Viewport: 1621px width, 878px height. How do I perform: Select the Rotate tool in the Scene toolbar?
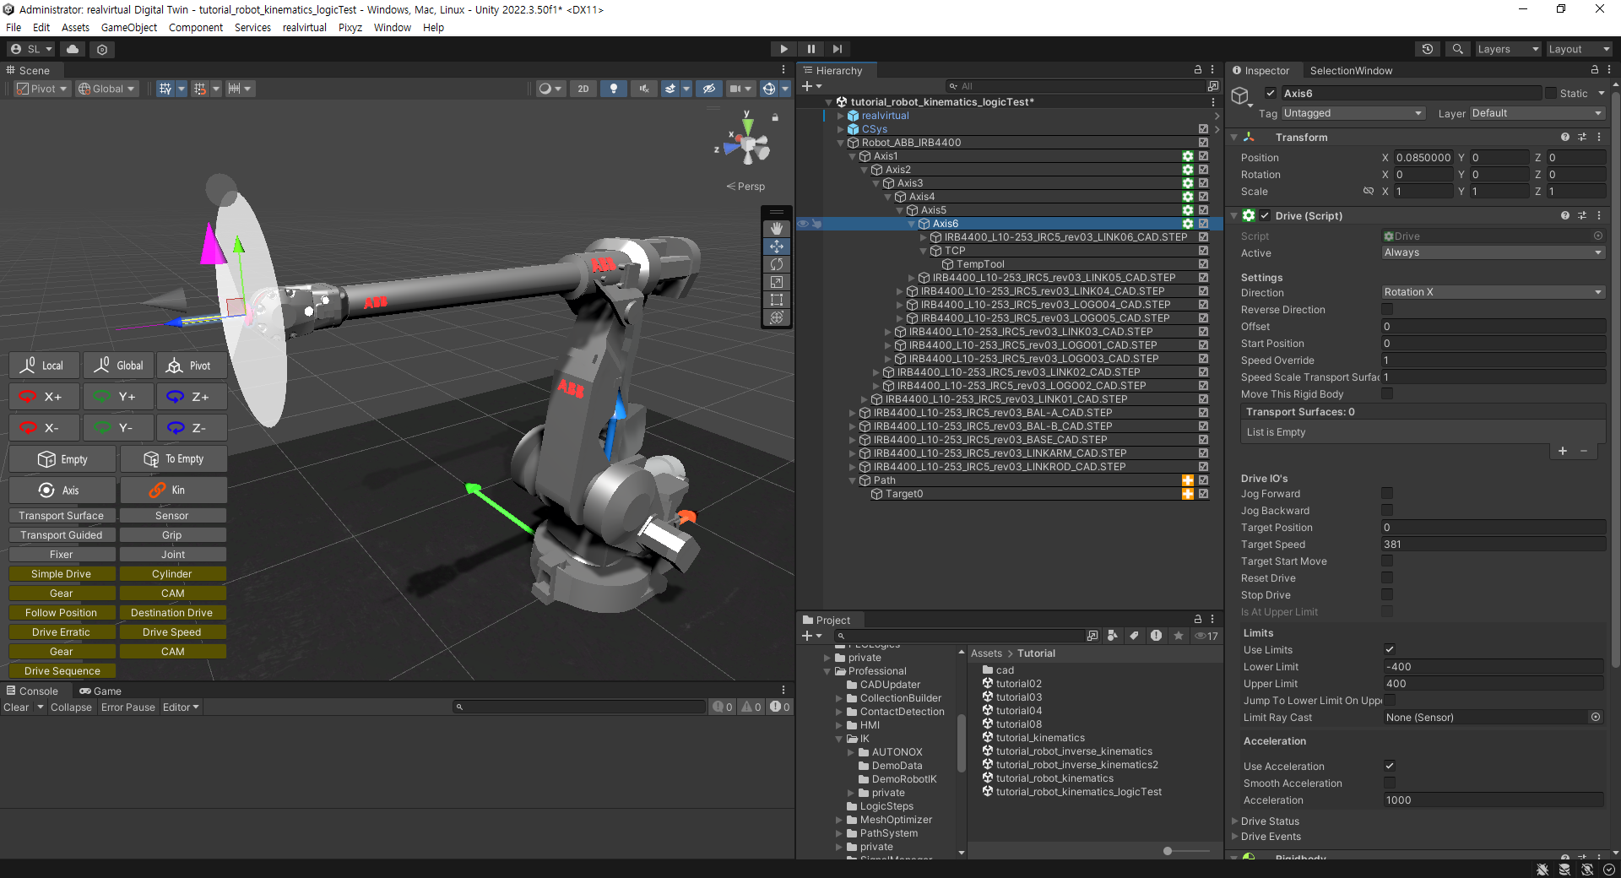(777, 264)
